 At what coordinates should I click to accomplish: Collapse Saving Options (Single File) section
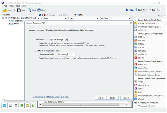pyautogui.click(x=136, y=20)
